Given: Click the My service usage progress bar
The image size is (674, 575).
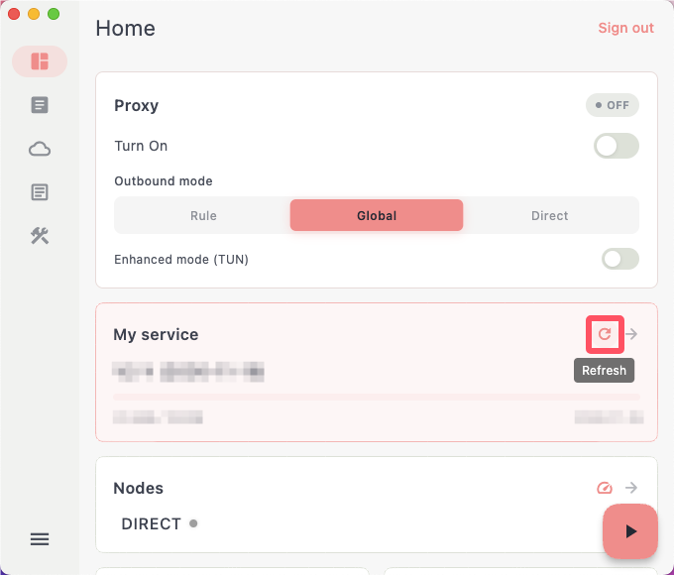Looking at the screenshot, I should 377,397.
